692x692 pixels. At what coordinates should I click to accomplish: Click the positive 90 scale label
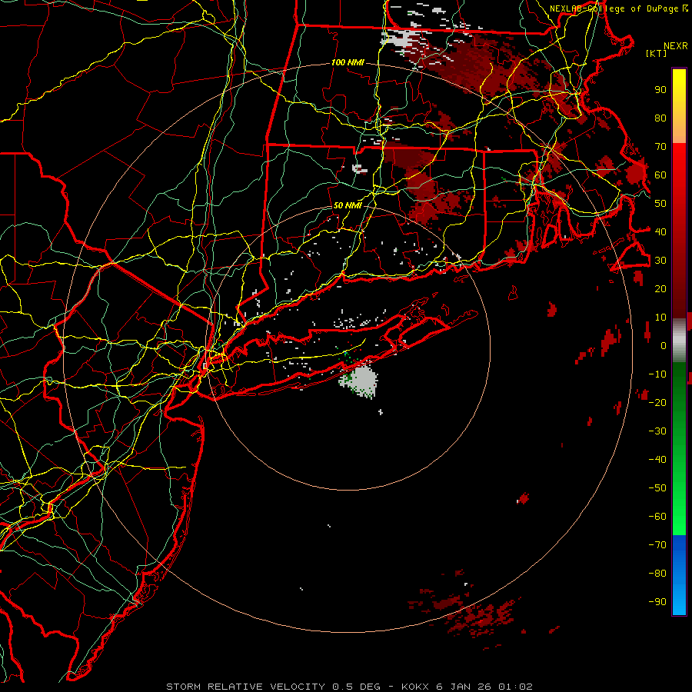click(x=660, y=90)
